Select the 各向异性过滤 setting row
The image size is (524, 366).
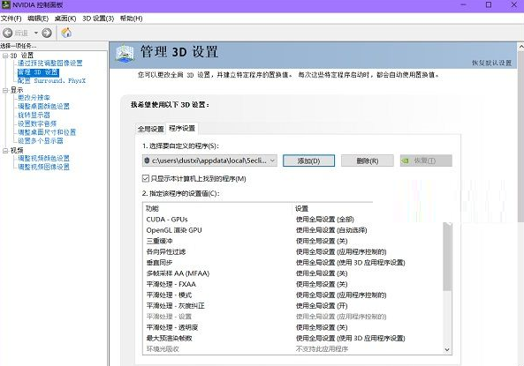[292, 251]
